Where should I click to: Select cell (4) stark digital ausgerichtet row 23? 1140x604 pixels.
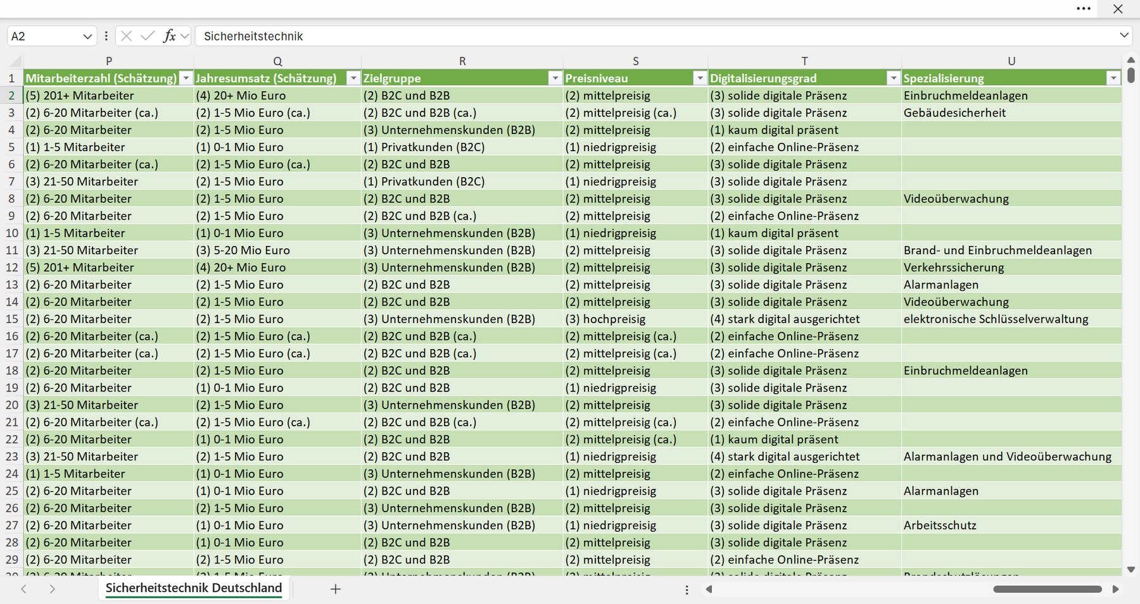[804, 457]
